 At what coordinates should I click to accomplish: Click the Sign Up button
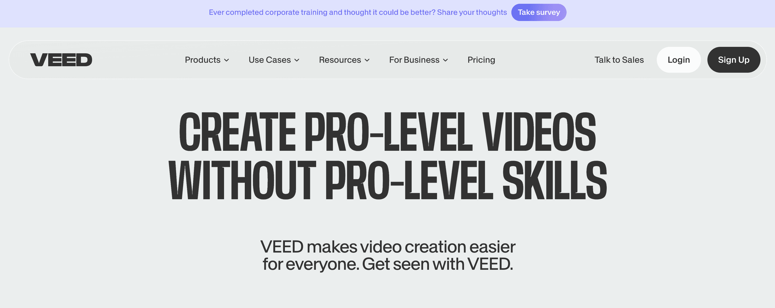click(734, 59)
